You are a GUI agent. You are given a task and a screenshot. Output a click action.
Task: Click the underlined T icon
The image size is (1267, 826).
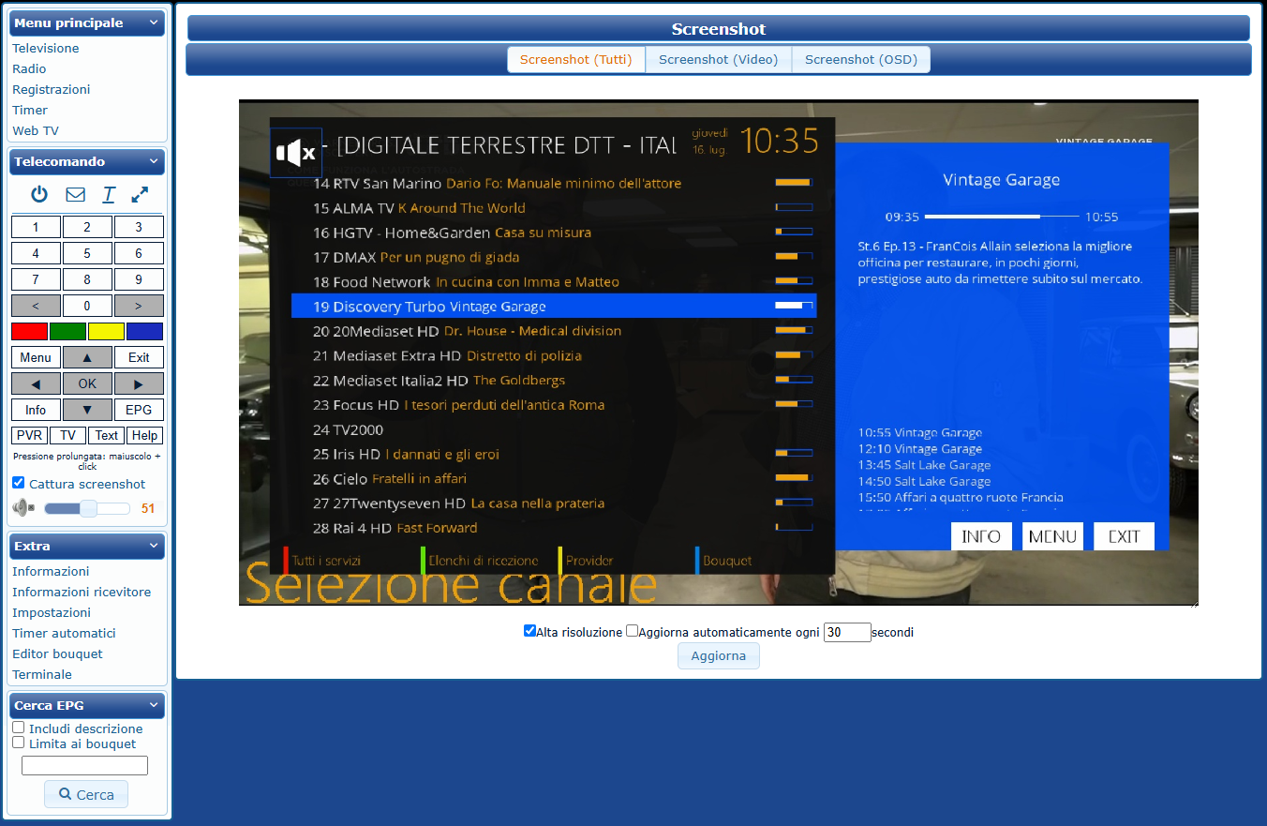109,195
